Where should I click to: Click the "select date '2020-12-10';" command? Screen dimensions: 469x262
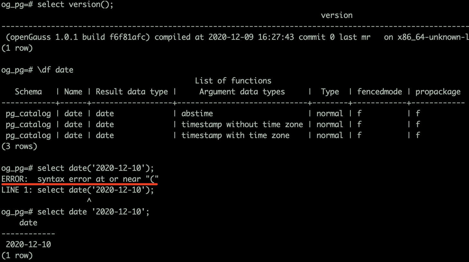pos(93,212)
